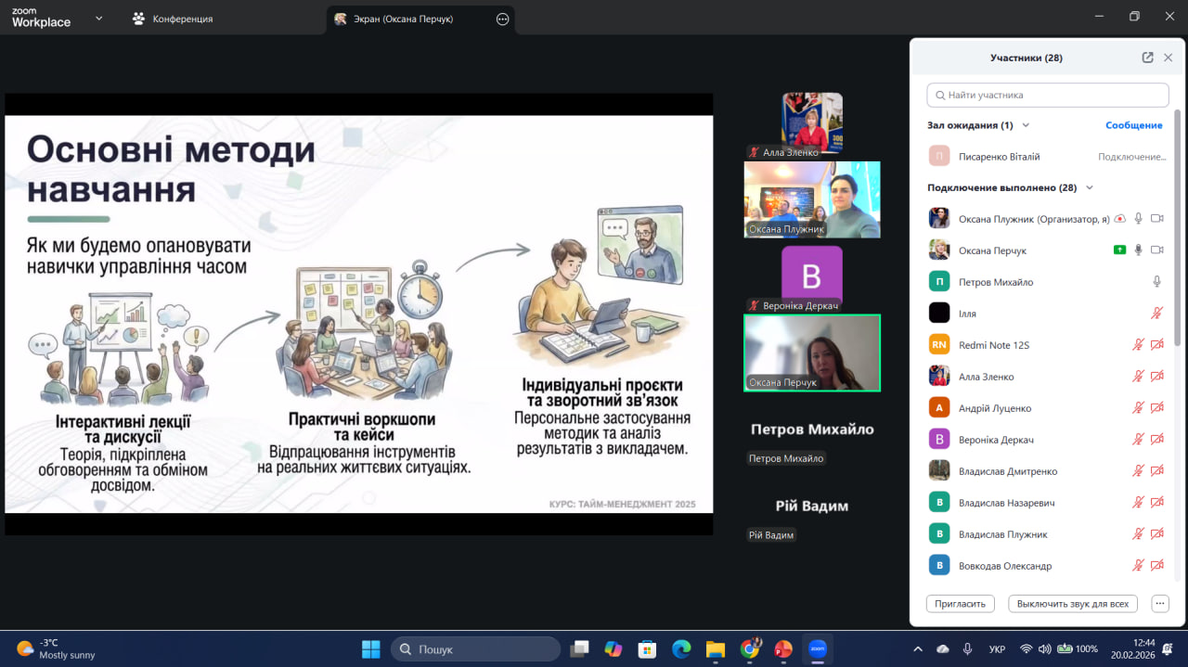Click Выключить звук для всех button
Image resolution: width=1188 pixels, height=667 pixels.
click(x=1072, y=604)
